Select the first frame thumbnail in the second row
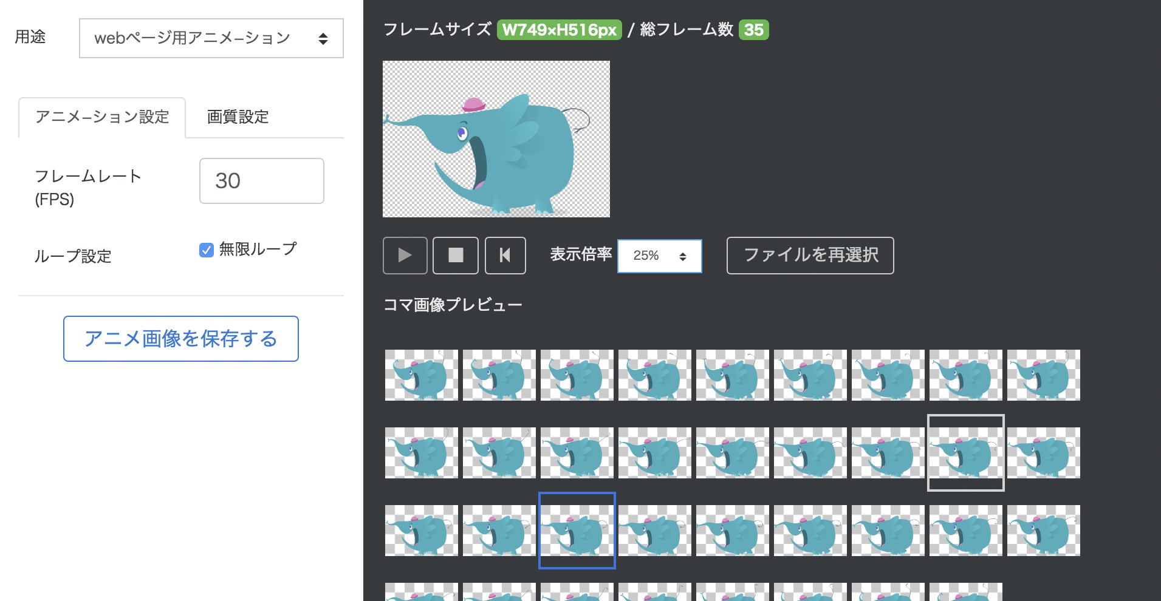Image resolution: width=1161 pixels, height=601 pixels. coord(422,453)
